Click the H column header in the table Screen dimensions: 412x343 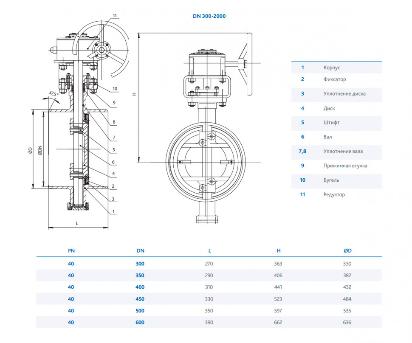click(279, 251)
